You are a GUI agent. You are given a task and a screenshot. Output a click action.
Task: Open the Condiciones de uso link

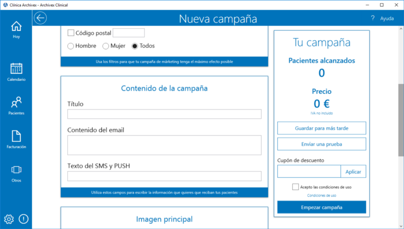[322, 196]
